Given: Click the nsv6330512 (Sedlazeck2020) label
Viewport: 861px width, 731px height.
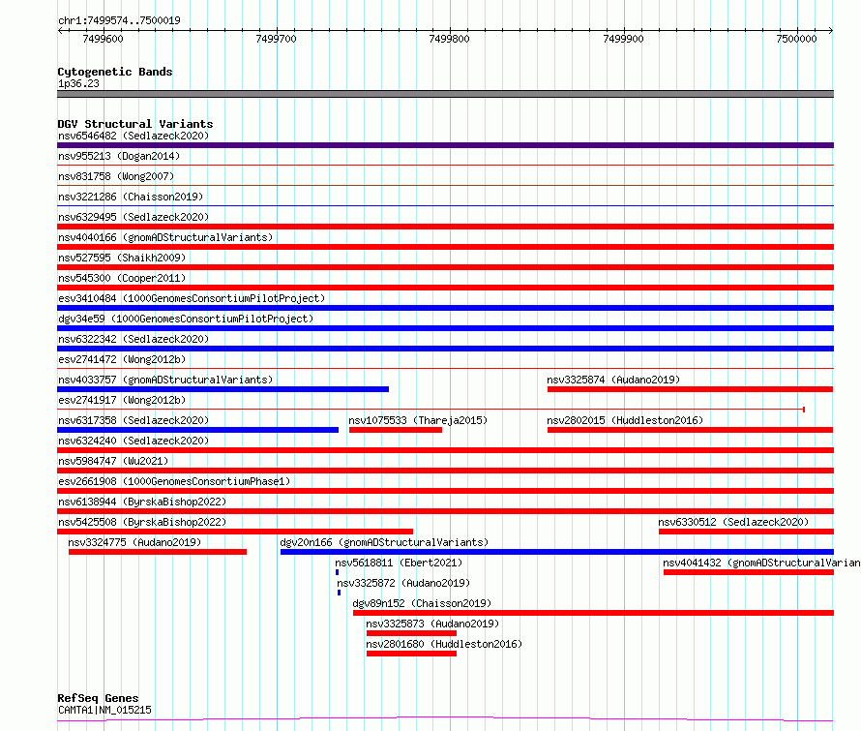Looking at the screenshot, I should click(x=733, y=522).
